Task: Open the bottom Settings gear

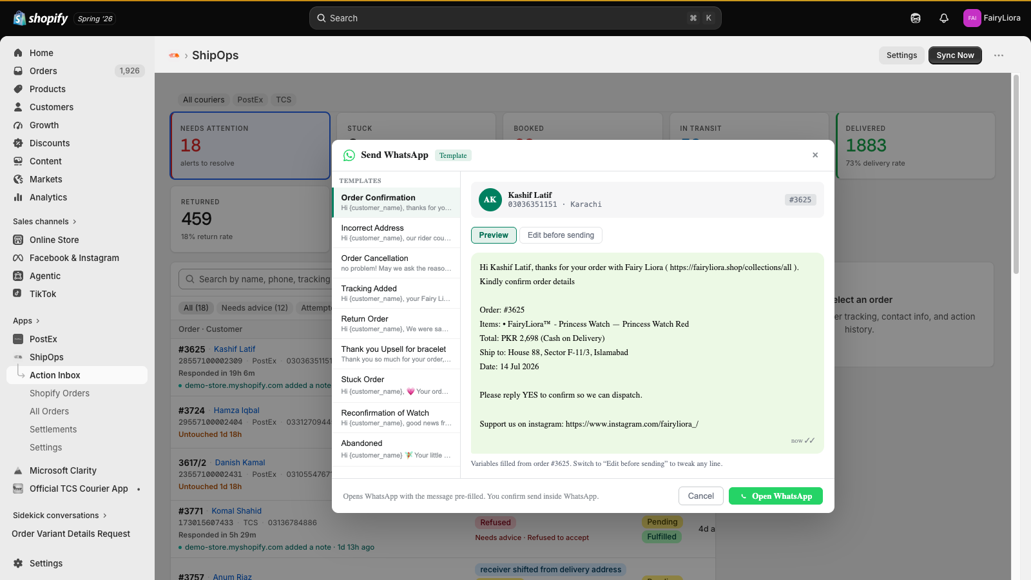Action: pyautogui.click(x=18, y=563)
